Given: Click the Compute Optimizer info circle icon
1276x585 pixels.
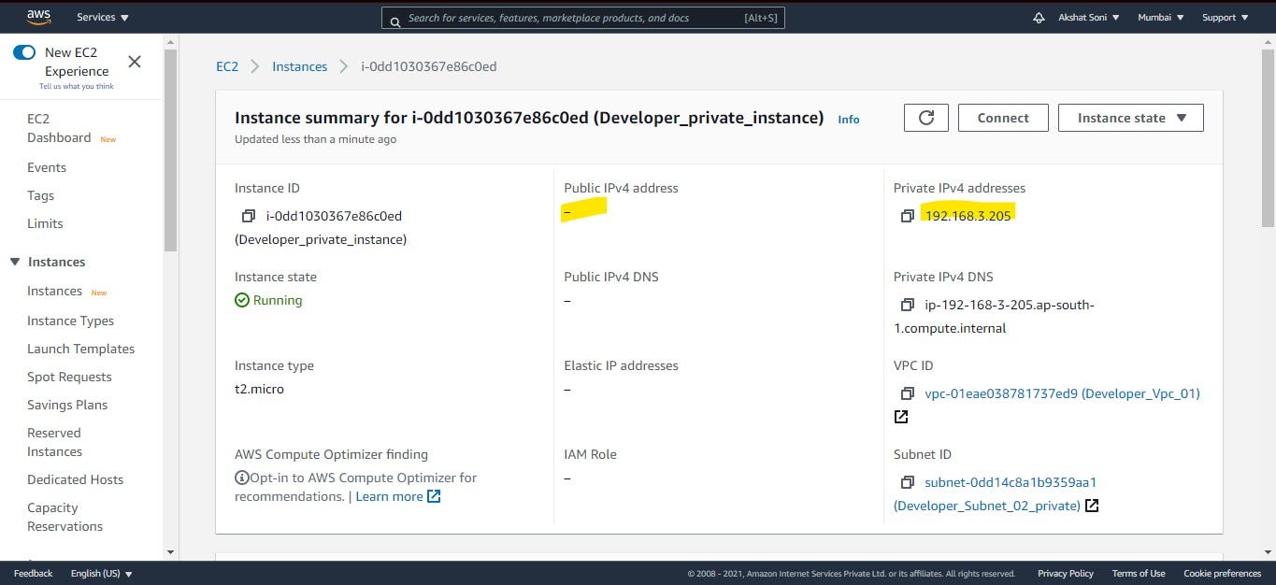Looking at the screenshot, I should click(x=241, y=478).
